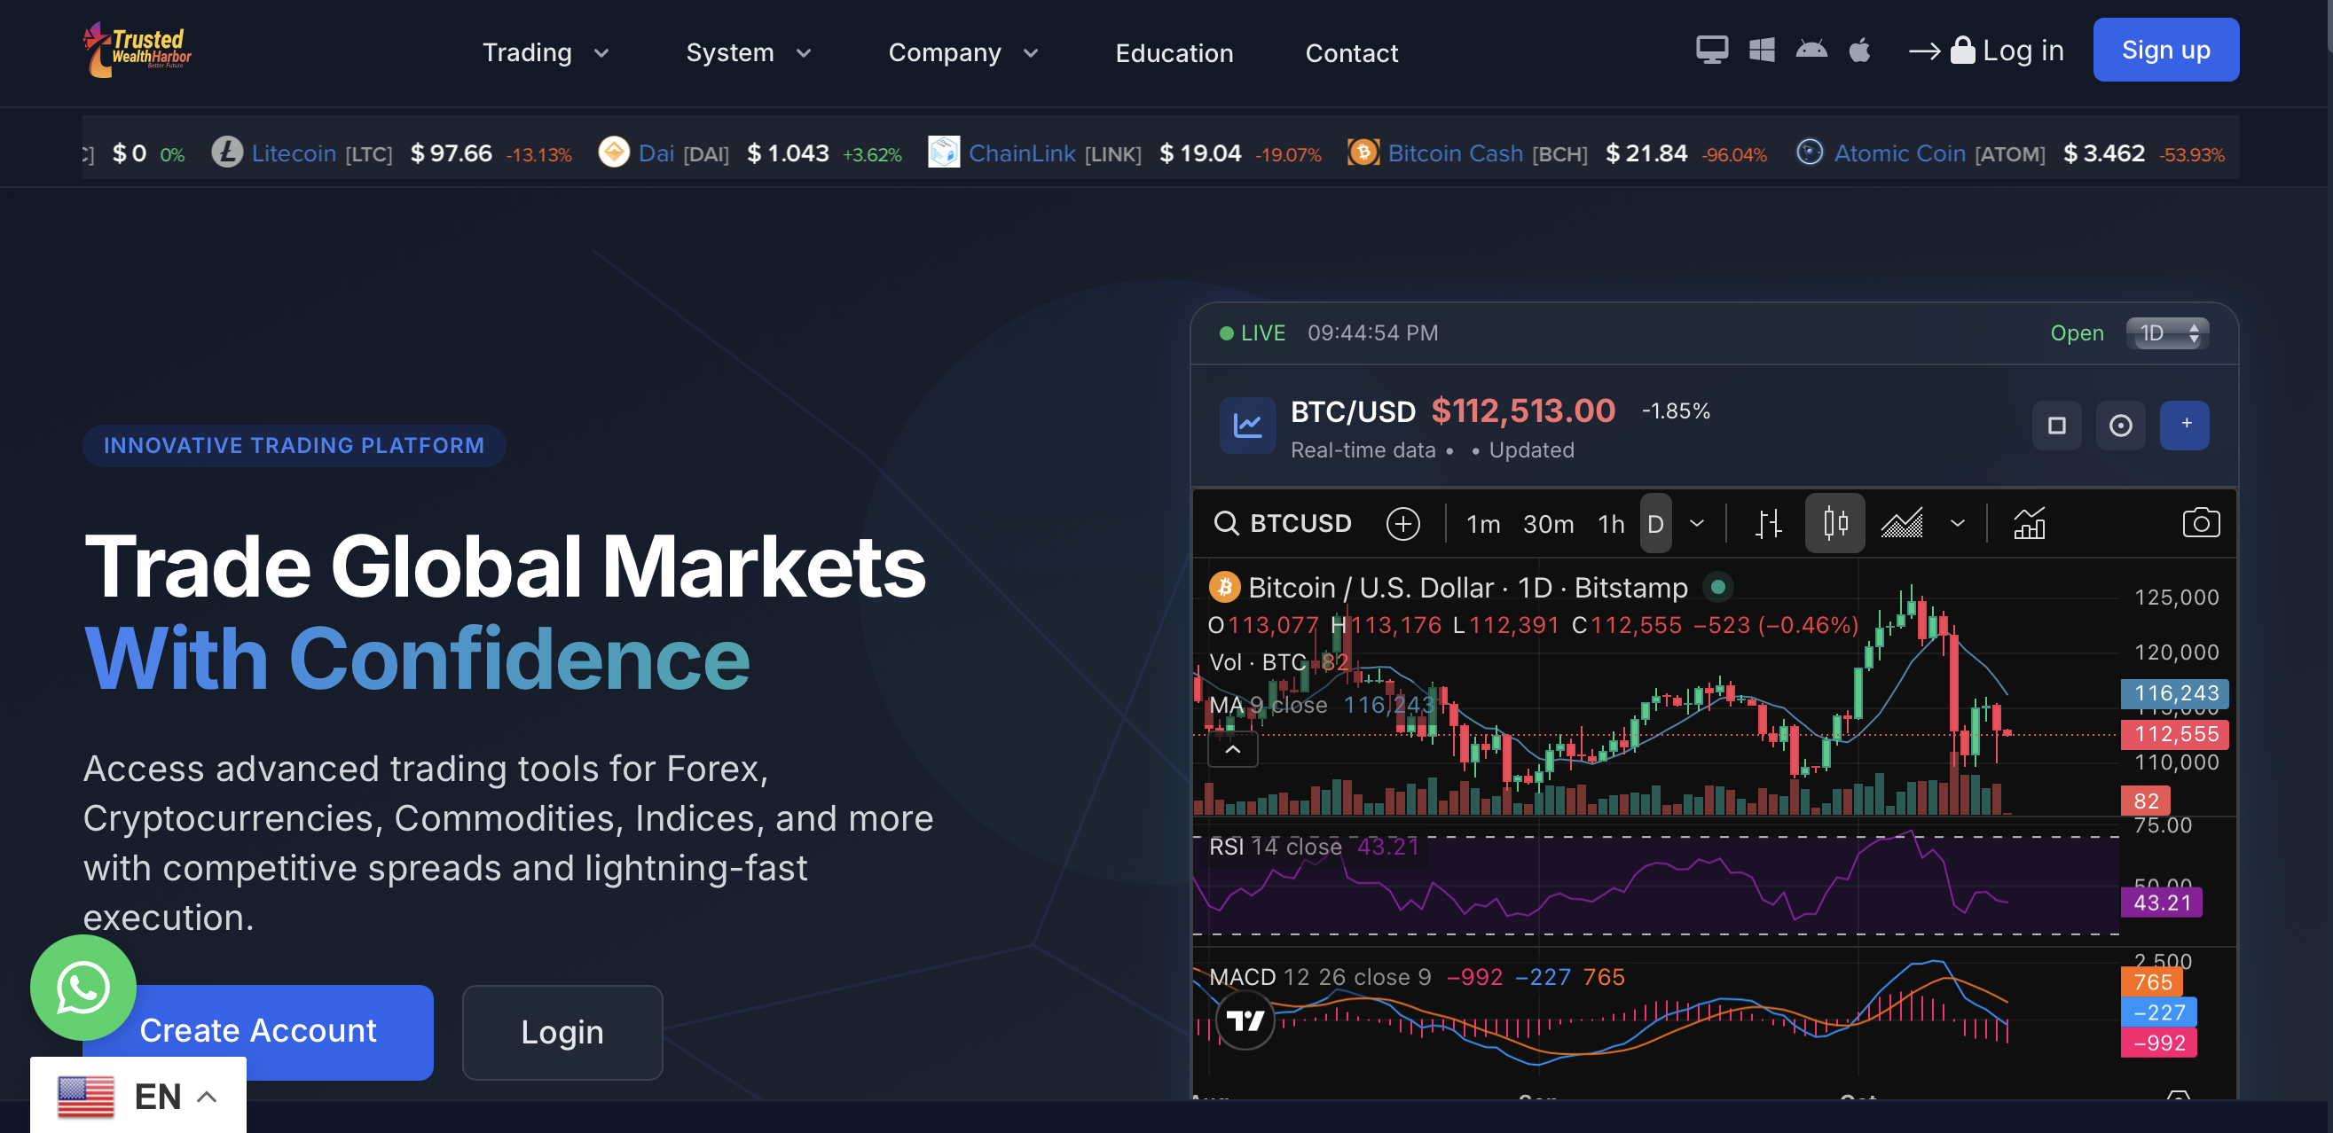Open the Contact menu item
Viewport: 2333px width, 1133px height.
[1351, 52]
